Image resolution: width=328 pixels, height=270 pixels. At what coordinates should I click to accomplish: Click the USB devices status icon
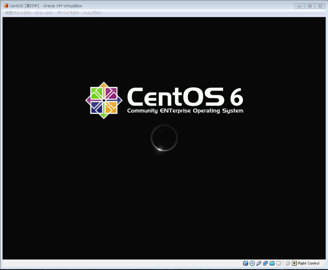[259, 263]
